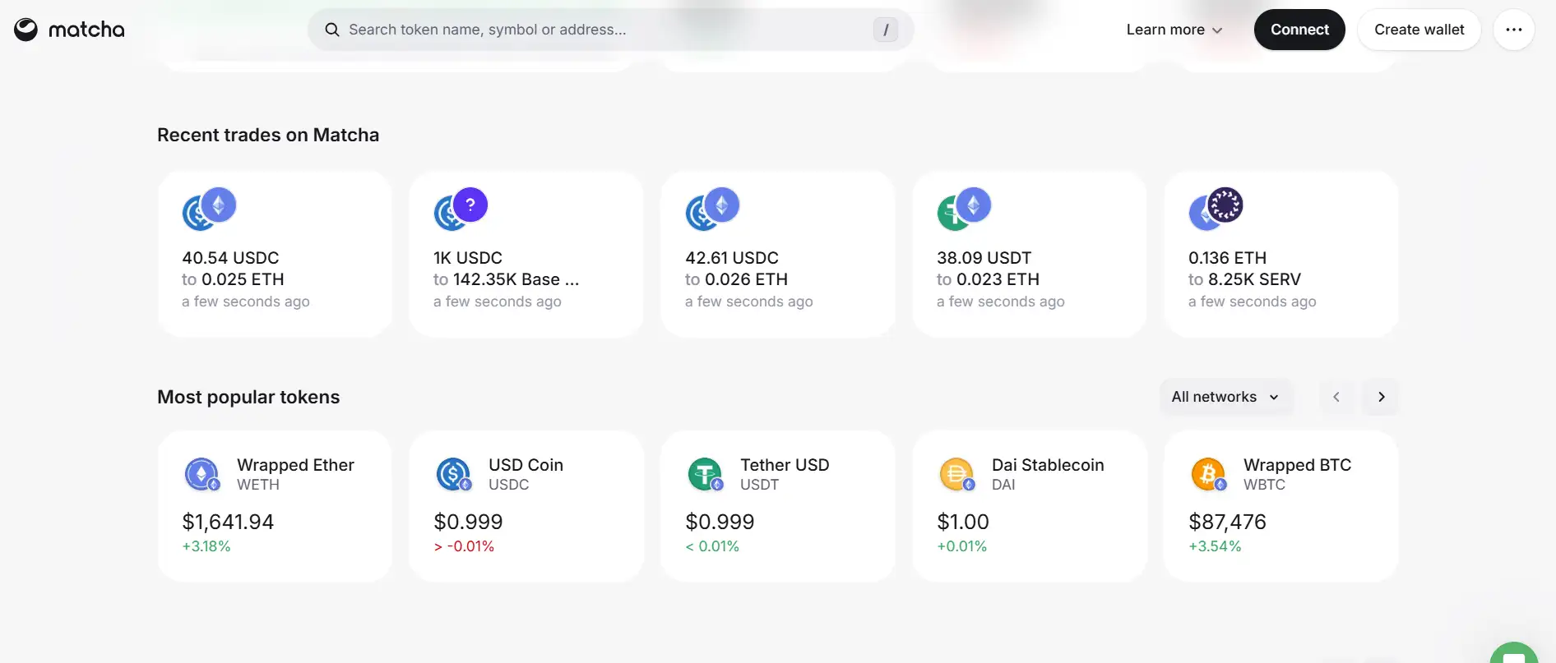
Task: Select the 38.09 USDT to ETH trade
Action: [1029, 255]
